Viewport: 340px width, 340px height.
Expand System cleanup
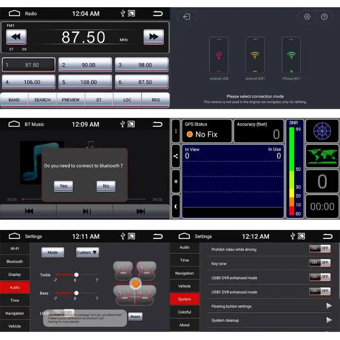tap(269, 320)
